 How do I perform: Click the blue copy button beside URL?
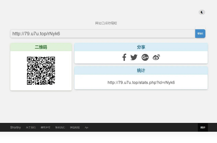[200, 34]
